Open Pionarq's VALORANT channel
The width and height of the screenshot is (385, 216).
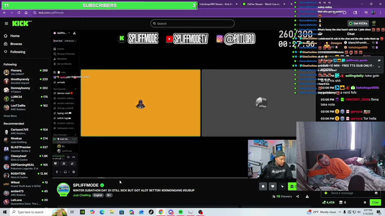pyautogui.click(x=26, y=72)
